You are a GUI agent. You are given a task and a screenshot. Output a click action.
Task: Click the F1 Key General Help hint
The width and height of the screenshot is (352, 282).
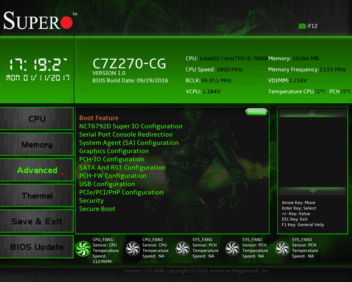point(303,225)
